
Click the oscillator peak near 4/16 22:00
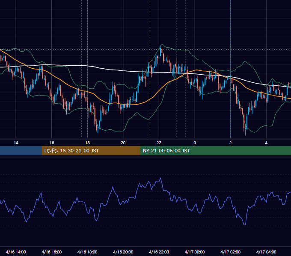(160, 178)
